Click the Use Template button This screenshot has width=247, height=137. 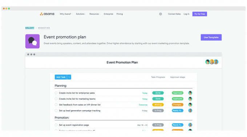[x=211, y=37]
